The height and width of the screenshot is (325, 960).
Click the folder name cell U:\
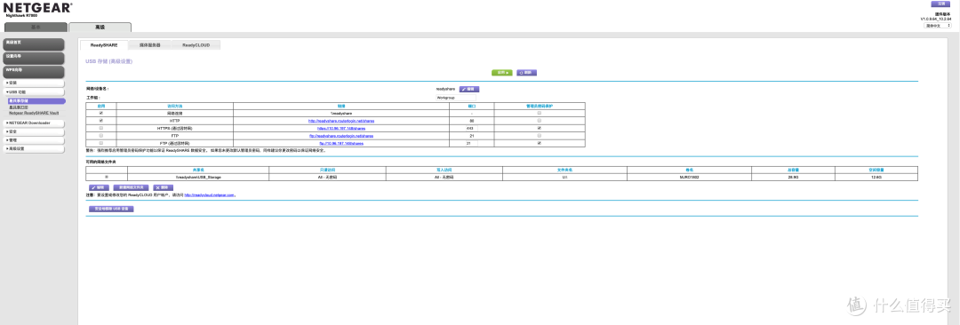click(564, 177)
